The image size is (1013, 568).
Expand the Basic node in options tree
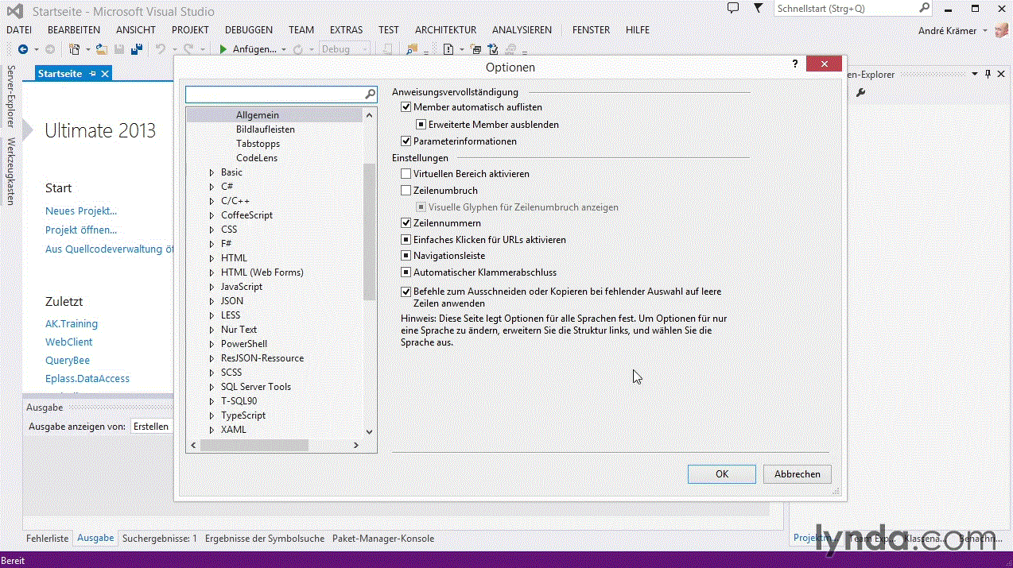[212, 172]
